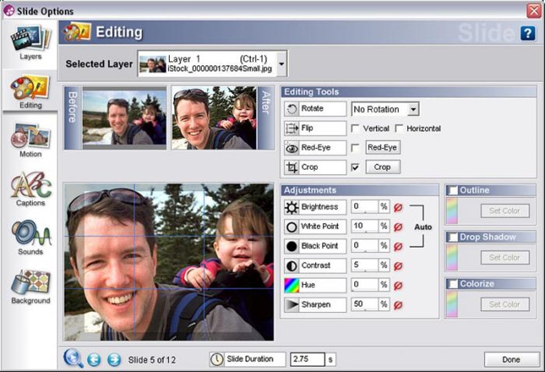
Task: Enable the Colorize option checkbox
Action: [x=453, y=284]
